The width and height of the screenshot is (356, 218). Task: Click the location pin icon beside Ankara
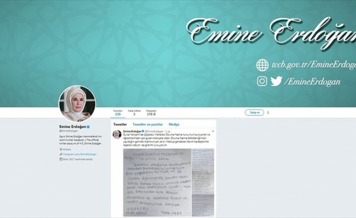pyautogui.click(x=61, y=149)
